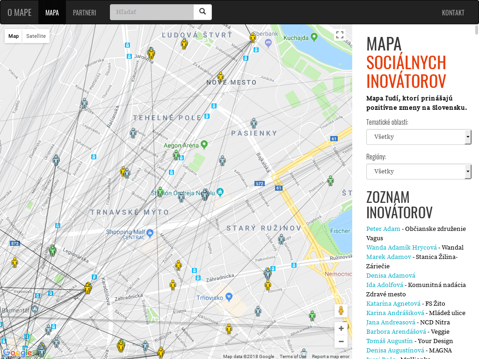Open Peter Adam's profile link
This screenshot has height=359, width=479.
pyautogui.click(x=383, y=229)
